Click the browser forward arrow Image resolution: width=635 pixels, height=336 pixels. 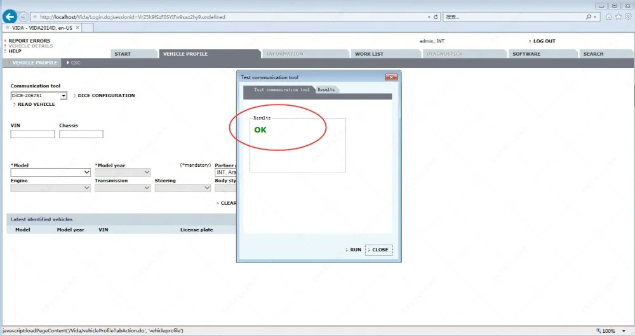pyautogui.click(x=23, y=17)
